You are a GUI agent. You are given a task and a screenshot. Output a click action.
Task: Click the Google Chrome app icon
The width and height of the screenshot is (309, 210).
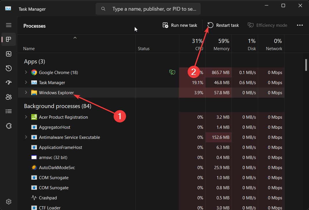coord(34,73)
